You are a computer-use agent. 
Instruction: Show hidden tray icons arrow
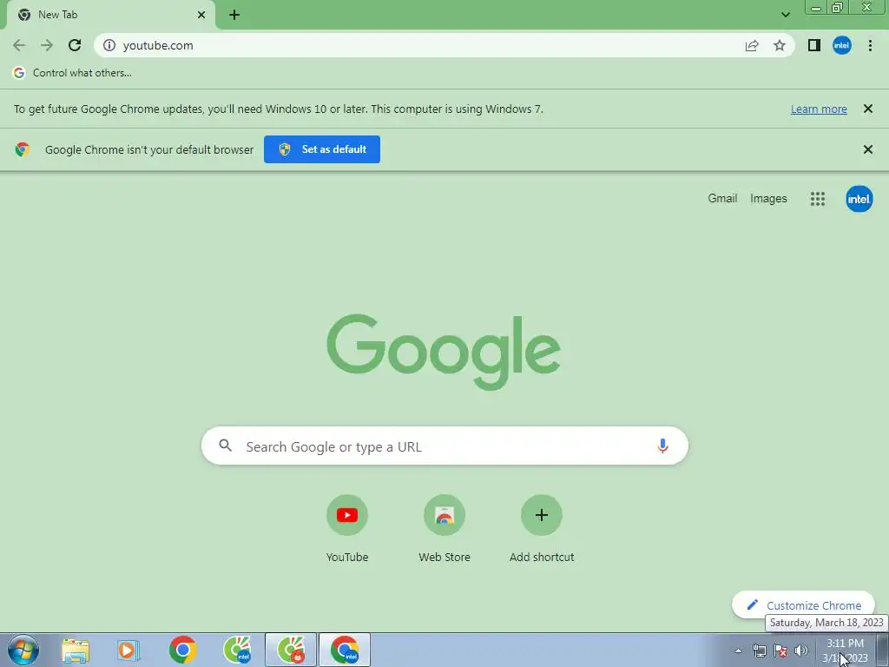[x=738, y=650]
